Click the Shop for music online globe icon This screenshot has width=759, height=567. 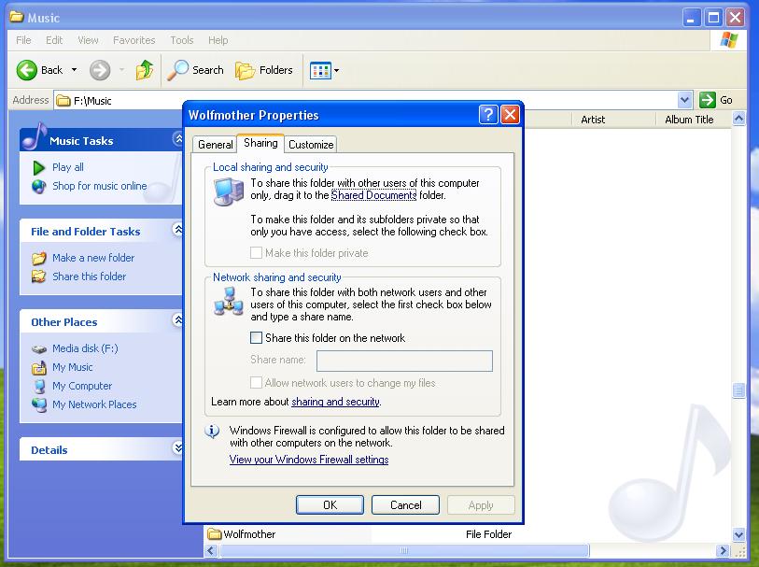(x=38, y=187)
